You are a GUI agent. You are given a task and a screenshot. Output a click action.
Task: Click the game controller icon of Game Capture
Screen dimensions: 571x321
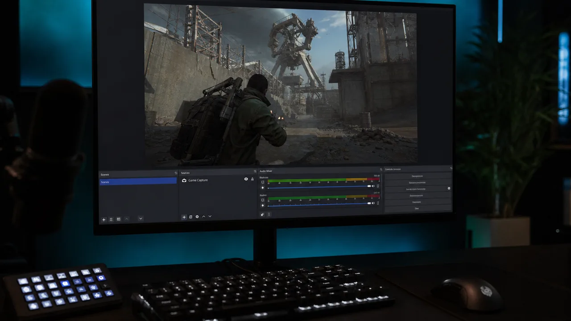point(184,180)
